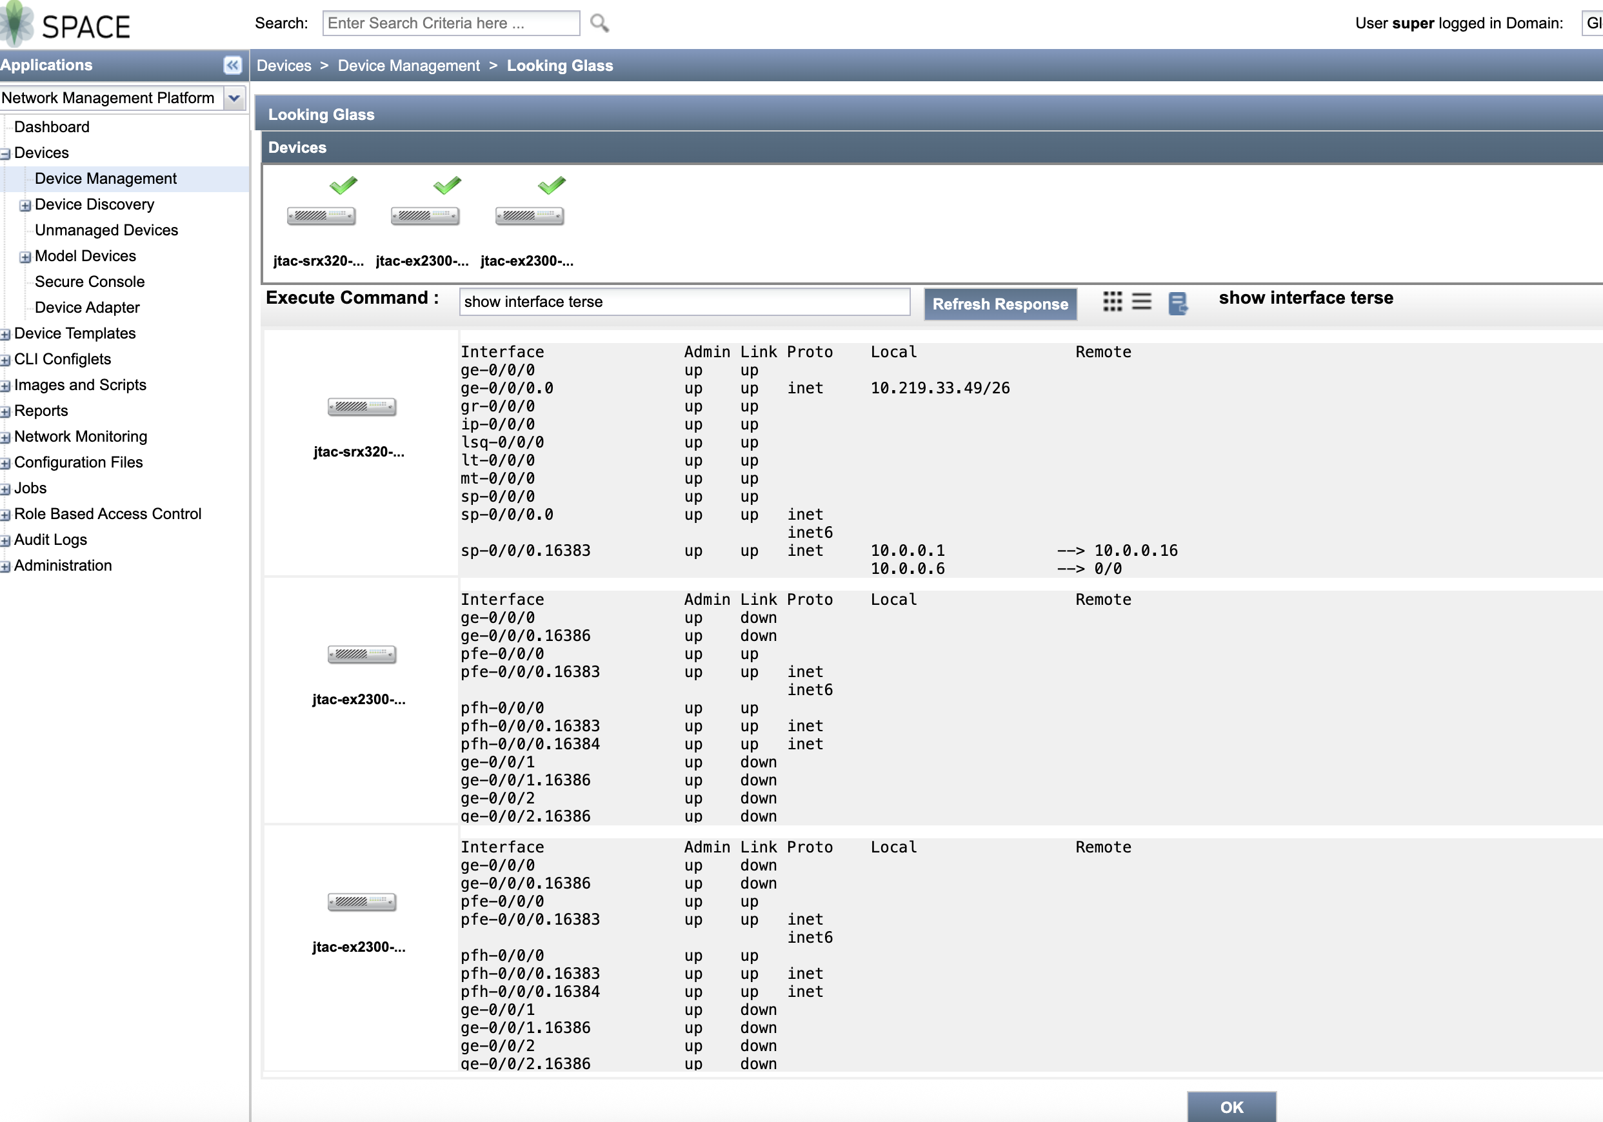Click 'show interface terse' heading text
1603x1122 pixels.
click(1306, 298)
